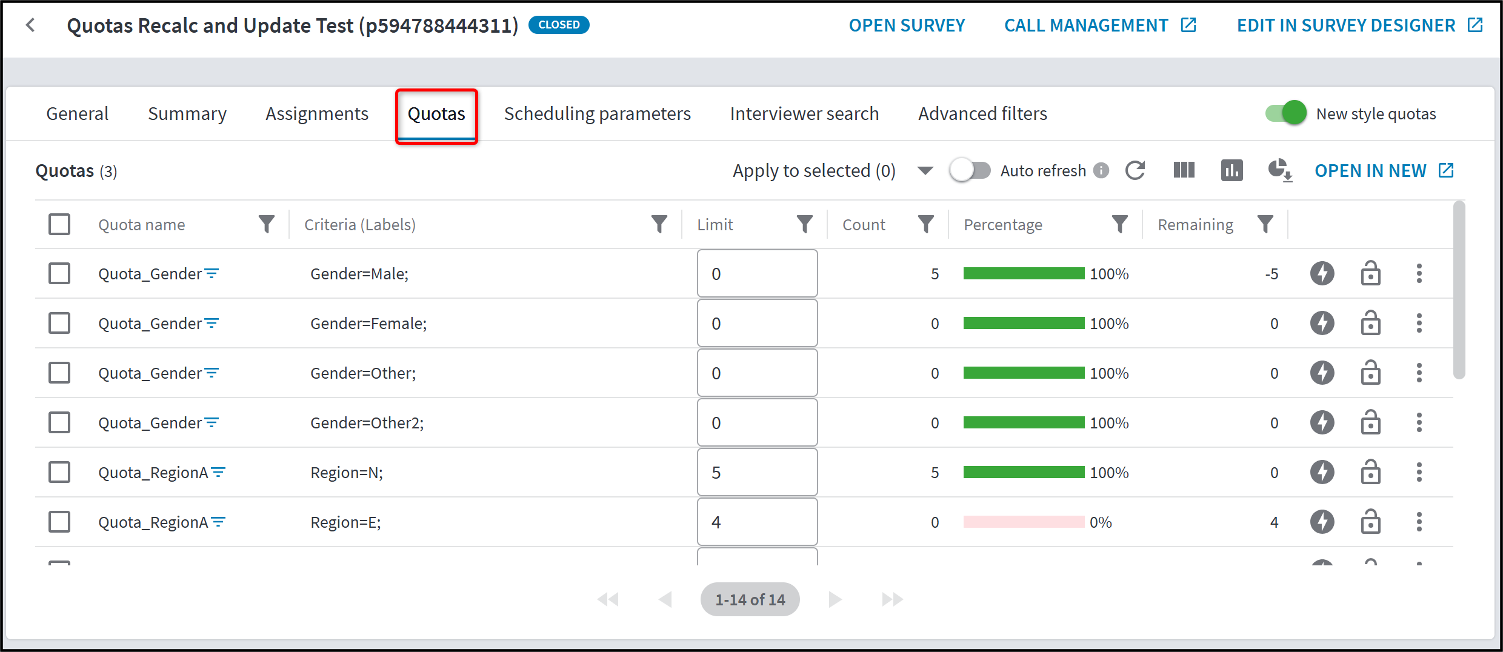Switch to the Interviewer search tab

[x=804, y=114]
